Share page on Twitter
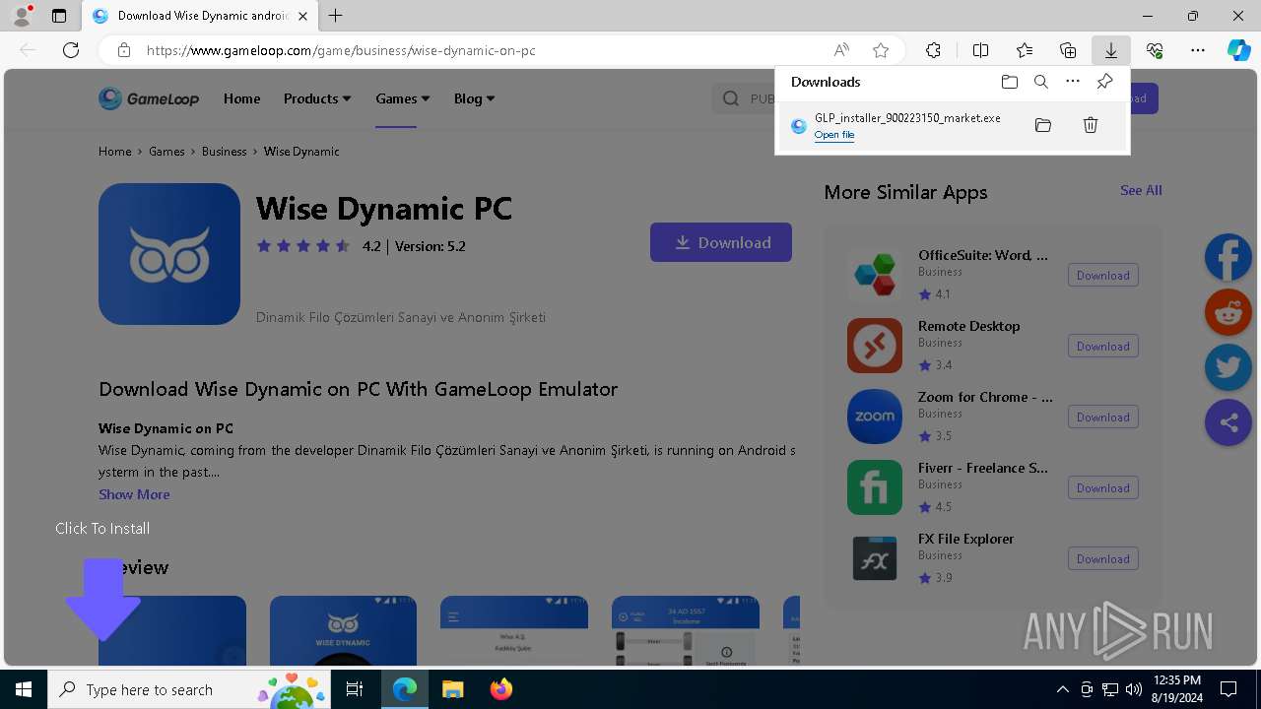The image size is (1261, 709). [x=1228, y=367]
